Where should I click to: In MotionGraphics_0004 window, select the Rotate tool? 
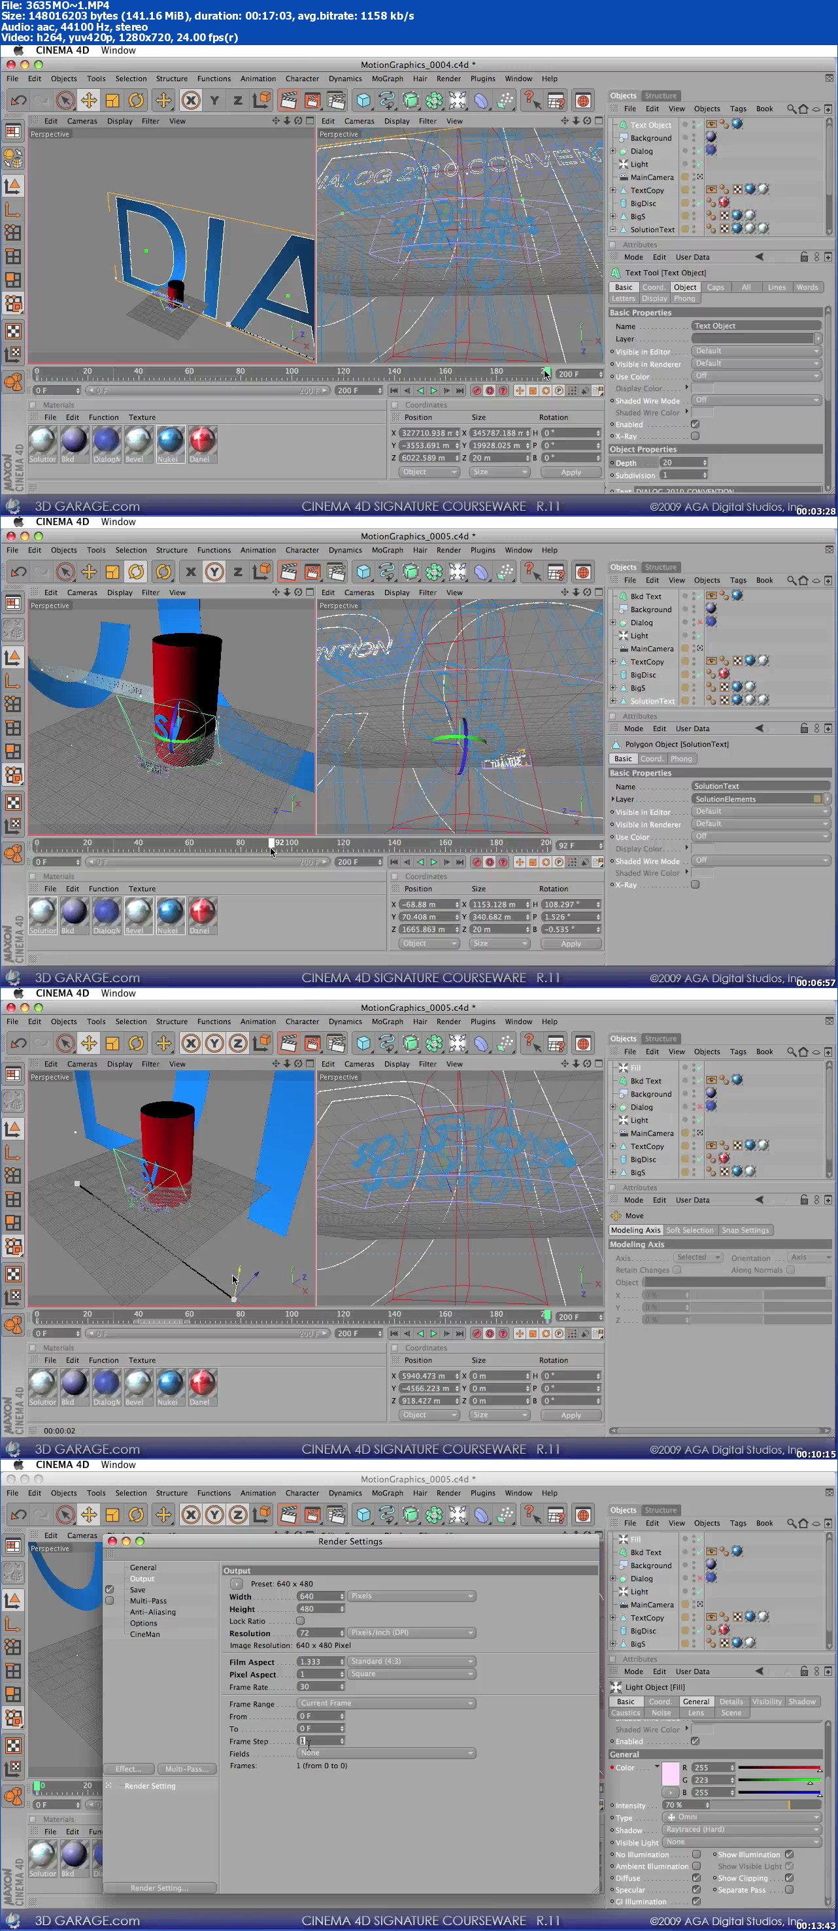coord(136,101)
